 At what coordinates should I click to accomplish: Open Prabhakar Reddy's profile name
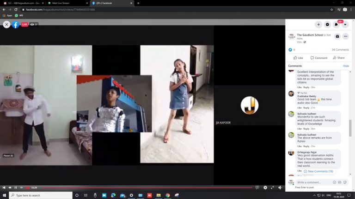pos(306,96)
